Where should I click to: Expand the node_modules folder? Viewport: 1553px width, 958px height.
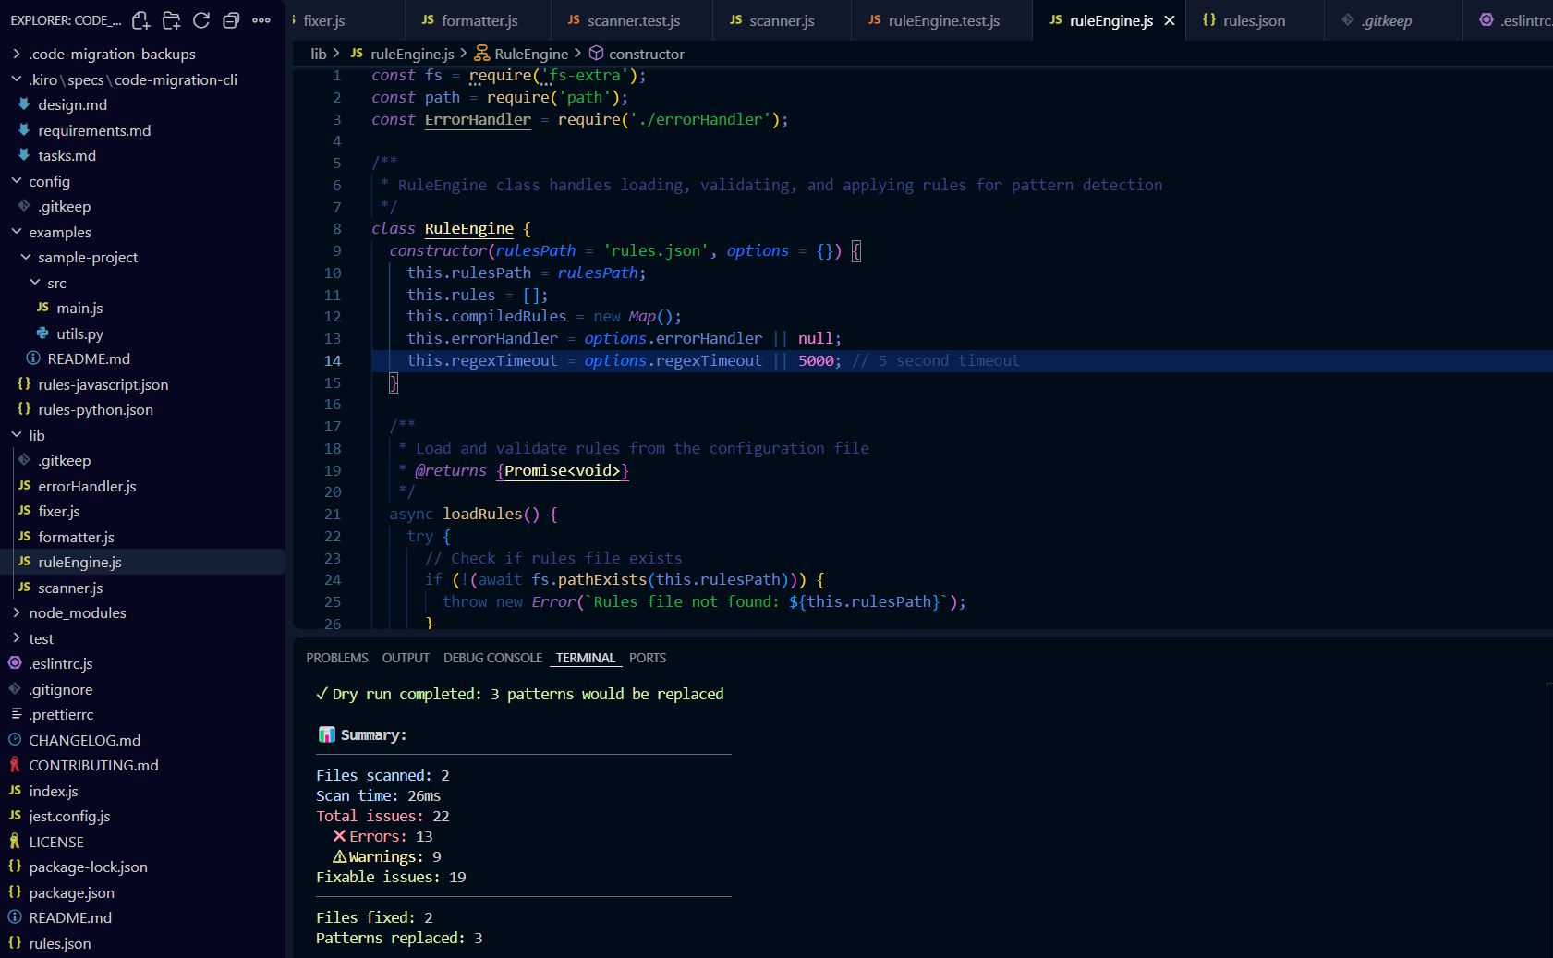point(77,612)
